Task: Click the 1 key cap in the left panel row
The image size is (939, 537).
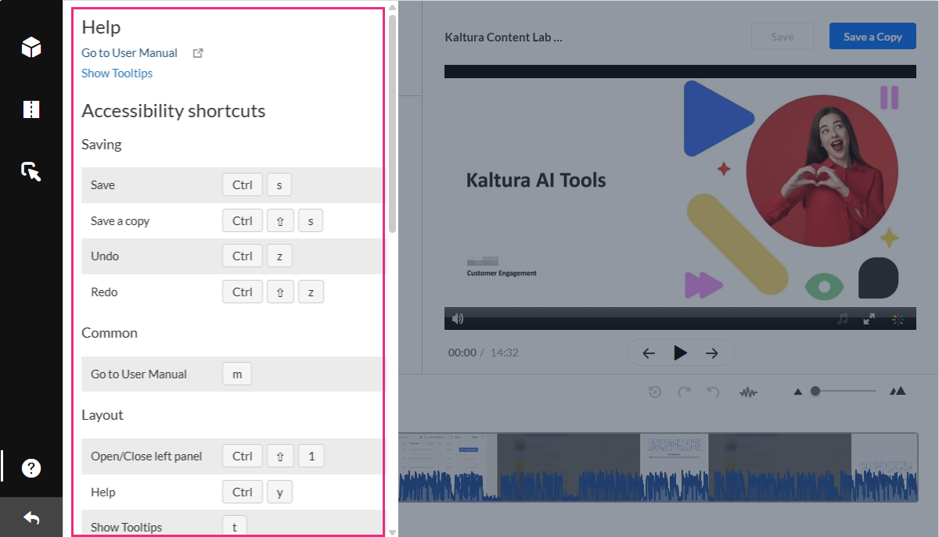Action: coord(311,456)
